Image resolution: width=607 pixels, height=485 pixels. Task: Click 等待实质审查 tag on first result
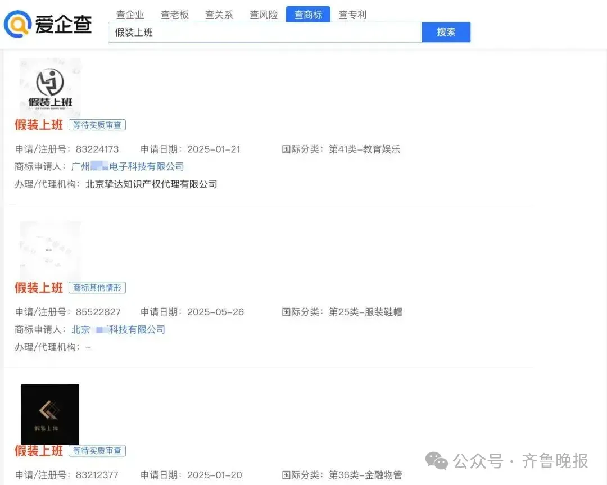coord(97,125)
